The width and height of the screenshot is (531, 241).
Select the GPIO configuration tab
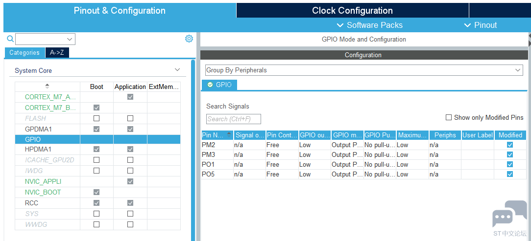[219, 85]
